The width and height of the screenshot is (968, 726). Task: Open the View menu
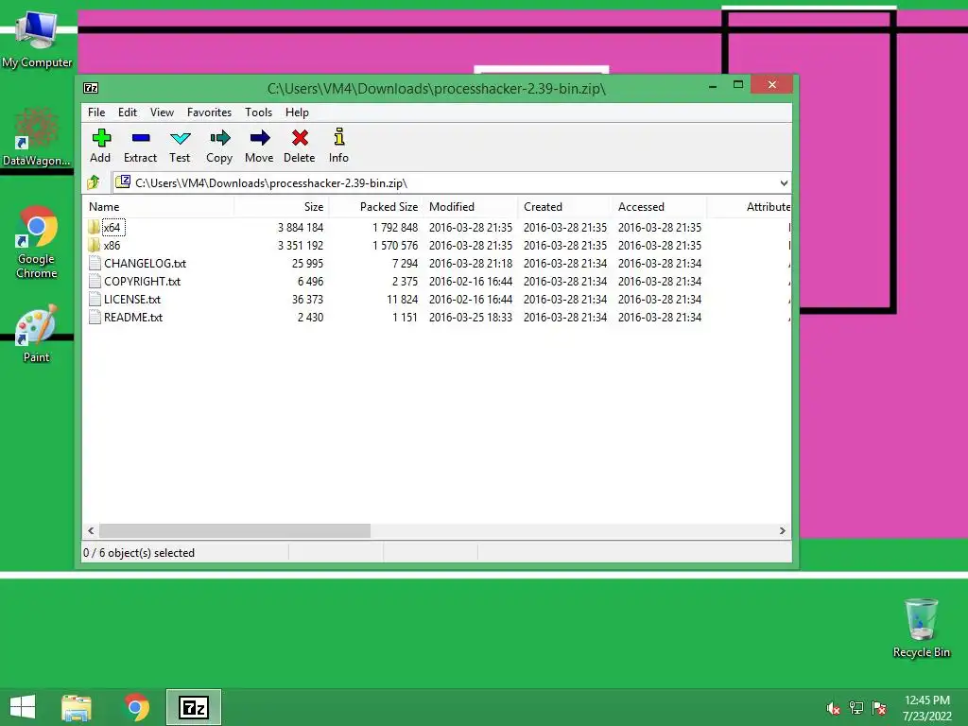click(162, 112)
